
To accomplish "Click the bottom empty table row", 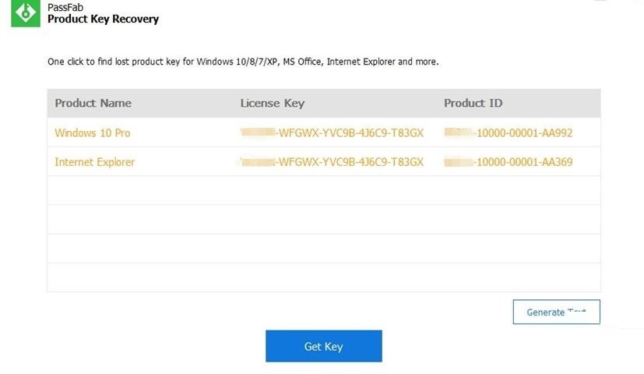I will 323,277.
